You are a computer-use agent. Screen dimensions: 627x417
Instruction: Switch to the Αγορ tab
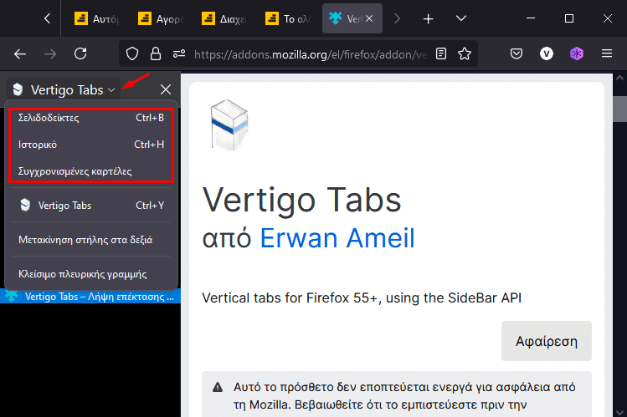(x=161, y=18)
